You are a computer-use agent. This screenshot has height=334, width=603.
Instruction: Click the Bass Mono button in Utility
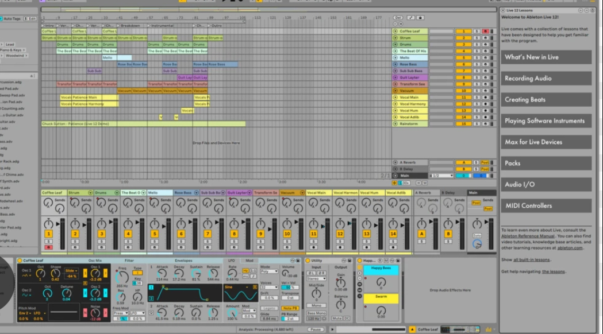(x=316, y=313)
